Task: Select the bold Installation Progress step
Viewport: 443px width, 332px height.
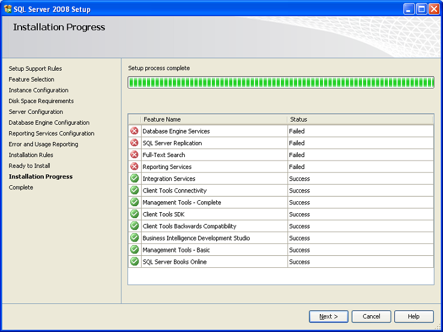Action: pos(41,176)
